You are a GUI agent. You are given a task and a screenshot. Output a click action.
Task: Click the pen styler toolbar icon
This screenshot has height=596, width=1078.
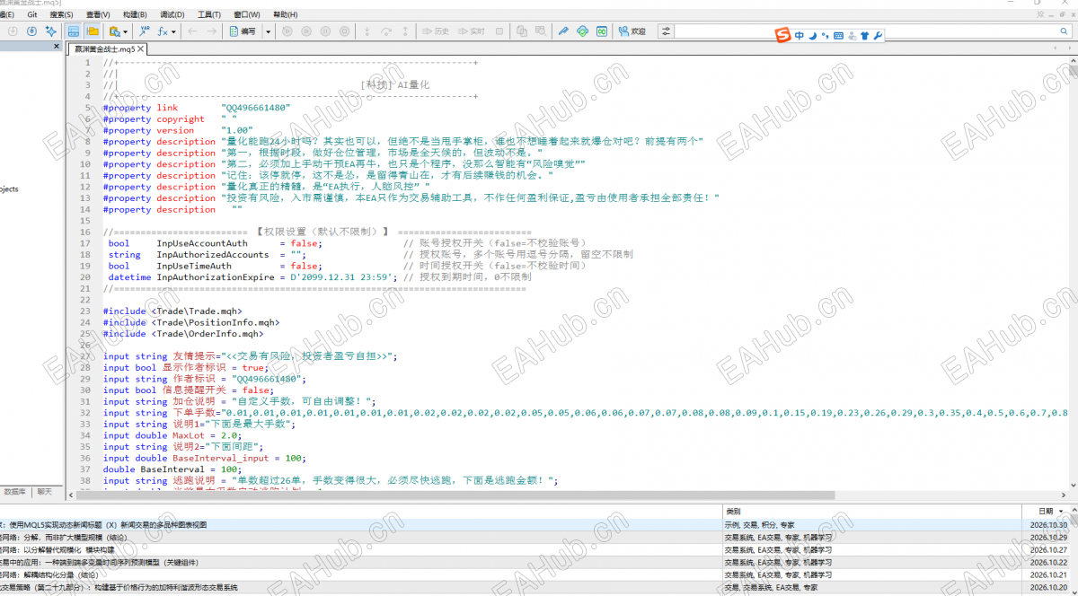[x=563, y=31]
